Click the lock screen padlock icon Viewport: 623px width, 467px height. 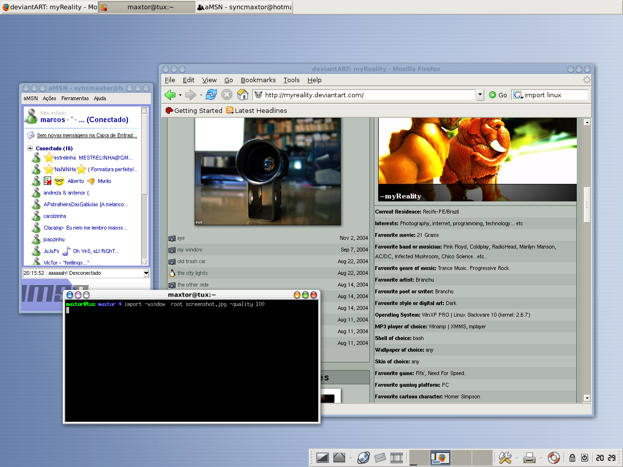(572, 458)
